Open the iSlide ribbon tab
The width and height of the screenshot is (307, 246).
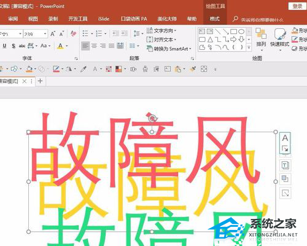pyautogui.click(x=104, y=19)
